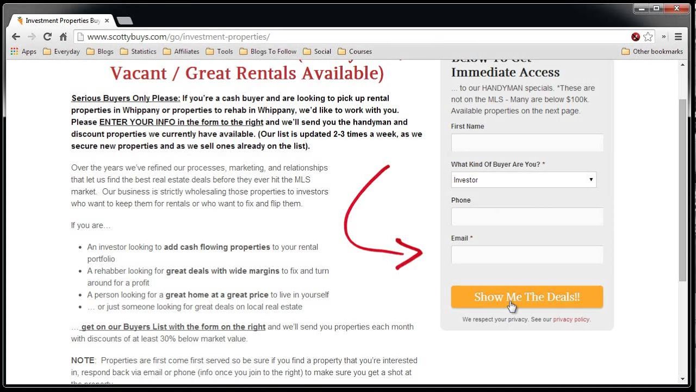Show hidden extensions with the double chevron
Image resolution: width=696 pixels, height=392 pixels.
pyautogui.click(x=663, y=36)
